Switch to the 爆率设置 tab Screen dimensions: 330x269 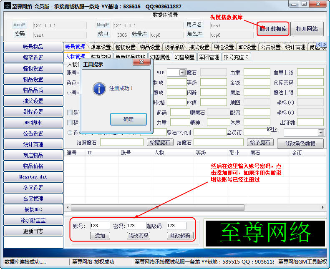(101, 47)
